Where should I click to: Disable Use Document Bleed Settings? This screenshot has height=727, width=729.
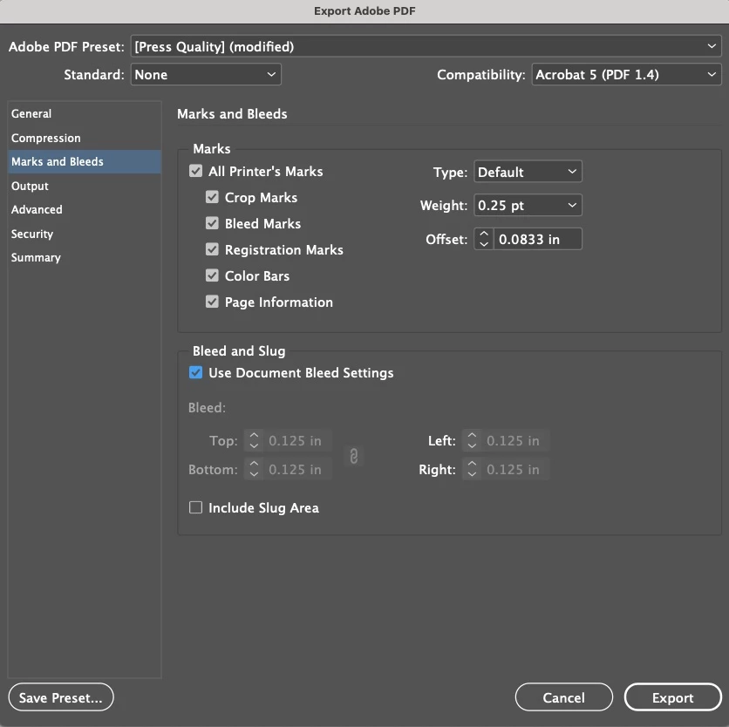195,372
